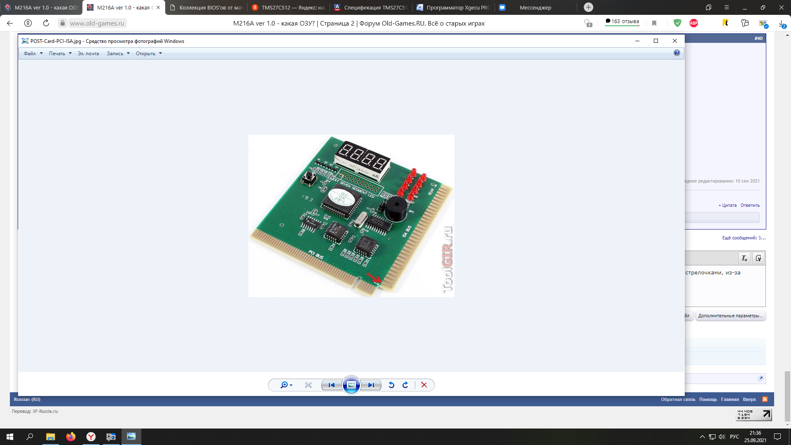Rotate image clockwise
Viewport: 791px width, 445px height.
405,385
